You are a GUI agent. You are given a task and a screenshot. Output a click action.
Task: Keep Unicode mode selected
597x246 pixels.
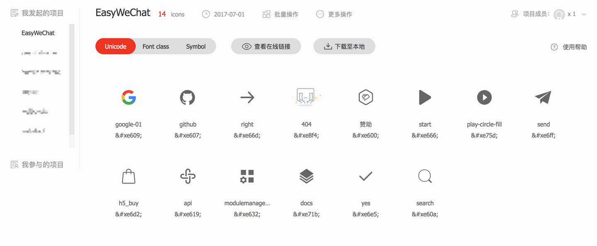[x=115, y=46]
